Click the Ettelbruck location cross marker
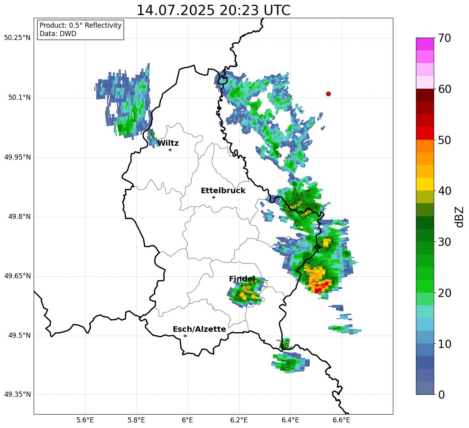 click(214, 197)
